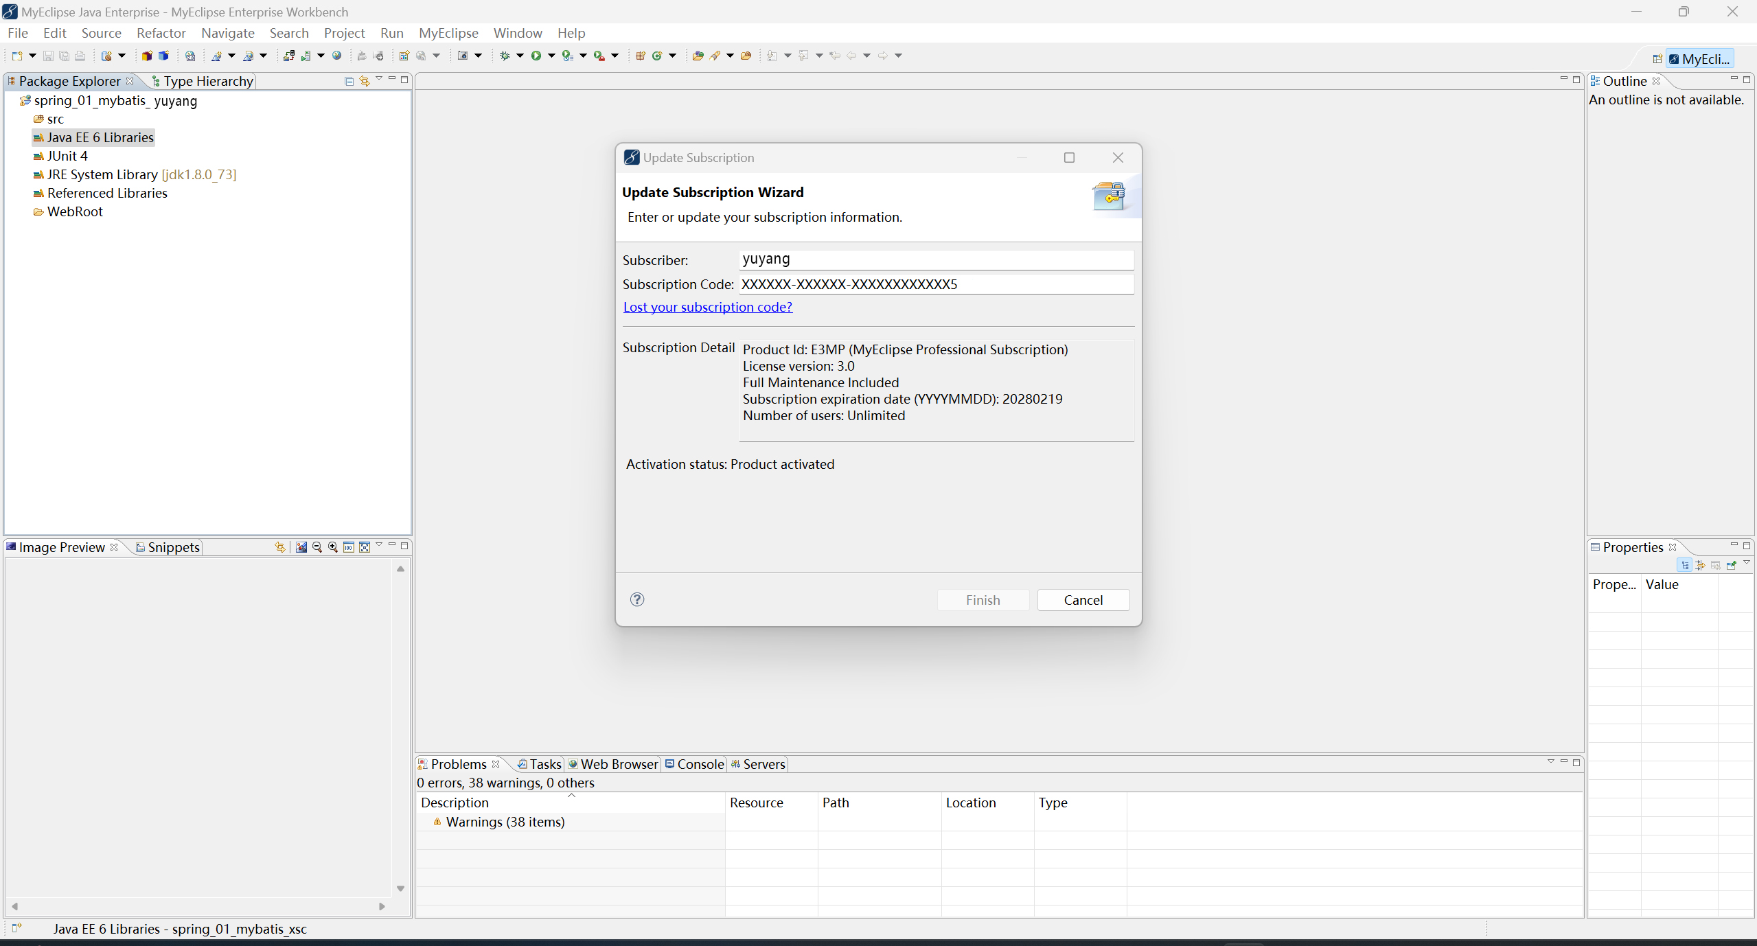Click the back navigation arrow in toolbar
The image size is (1757, 946).
tap(851, 56)
